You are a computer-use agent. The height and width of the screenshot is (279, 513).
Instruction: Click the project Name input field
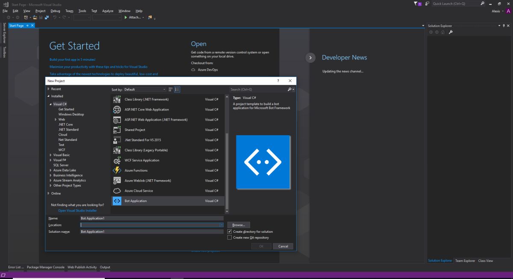coord(152,218)
